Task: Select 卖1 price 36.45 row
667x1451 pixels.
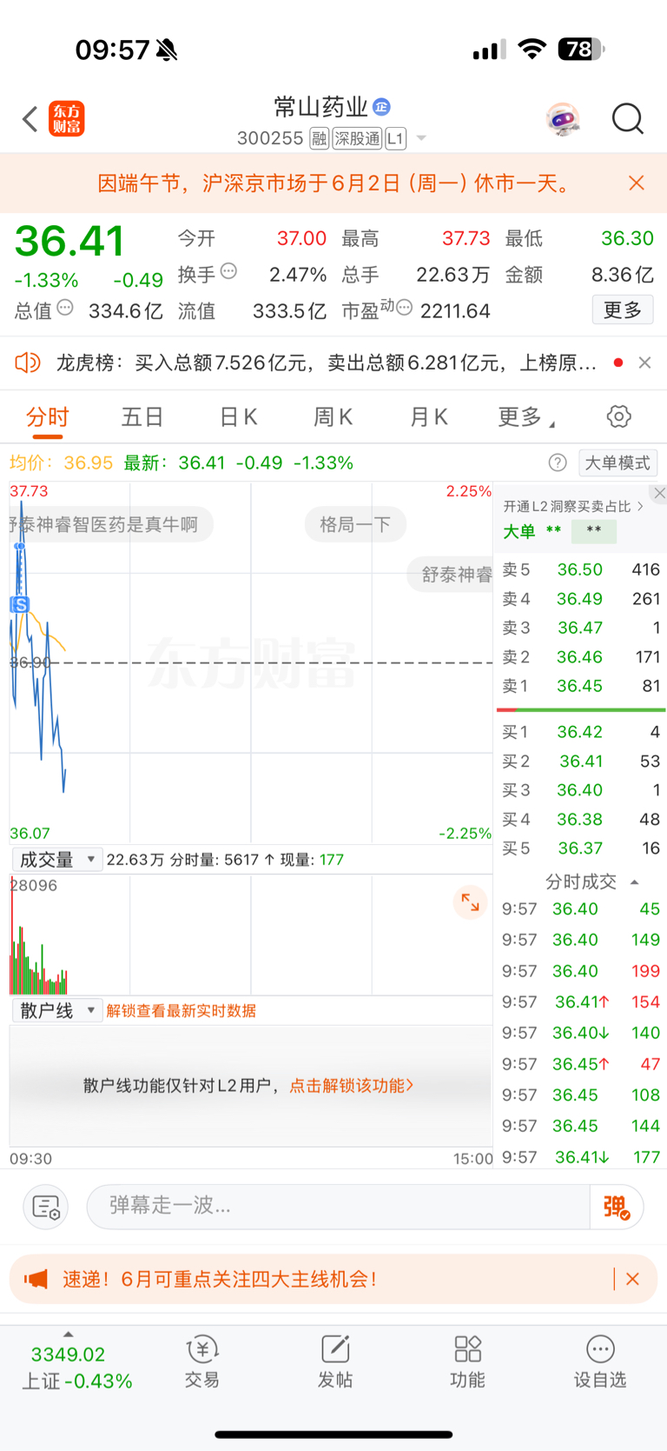Action: coord(580,686)
